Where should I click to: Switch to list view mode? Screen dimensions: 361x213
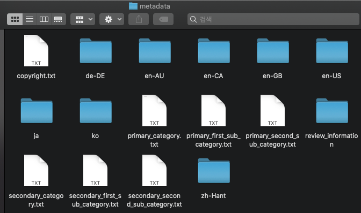pos(30,19)
